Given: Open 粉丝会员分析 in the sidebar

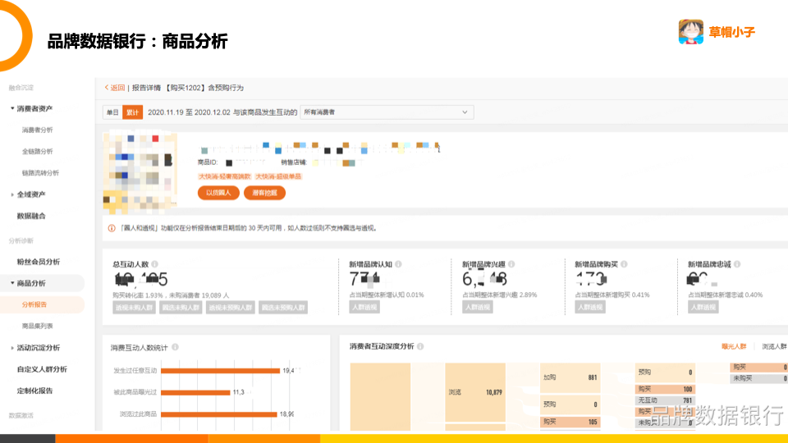Looking at the screenshot, I should coord(39,262).
